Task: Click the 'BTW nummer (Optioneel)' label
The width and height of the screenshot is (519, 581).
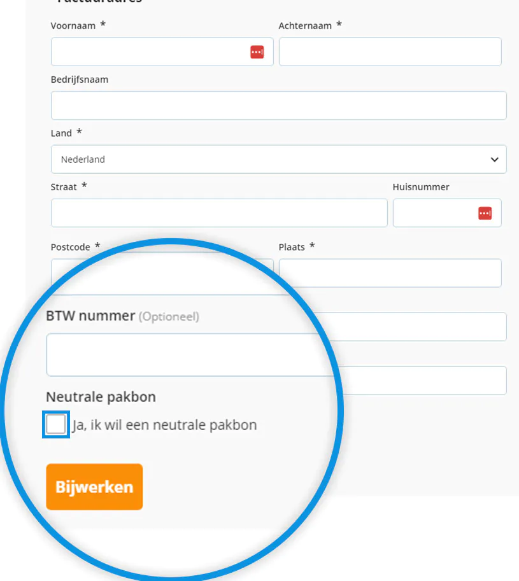Action: [x=122, y=316]
